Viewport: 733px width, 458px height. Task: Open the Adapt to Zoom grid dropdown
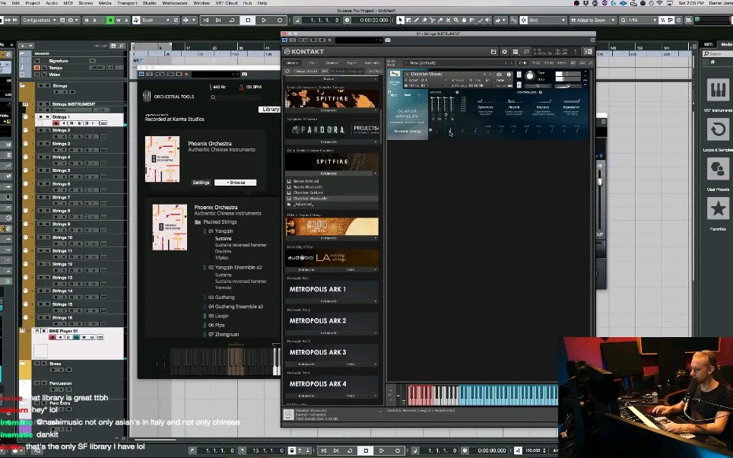click(x=613, y=19)
